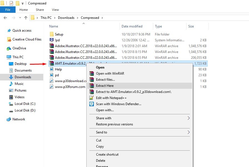The width and height of the screenshot is (249, 167).
Task: Click This PC in the address bar
Action: pyautogui.click(x=46, y=18)
